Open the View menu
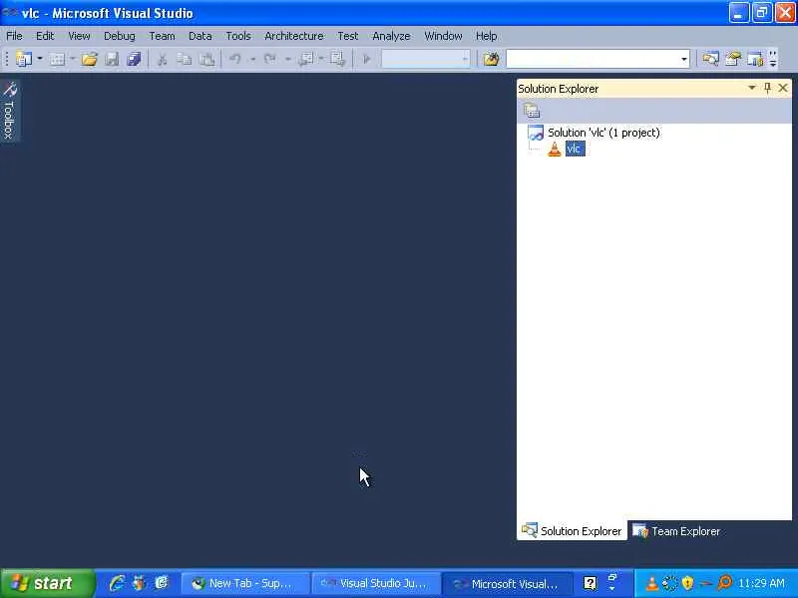Screen dimensions: 798x598 79,36
